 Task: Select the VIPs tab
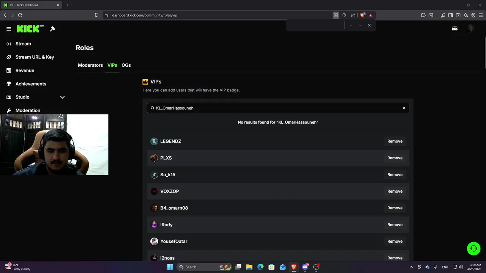tap(112, 65)
